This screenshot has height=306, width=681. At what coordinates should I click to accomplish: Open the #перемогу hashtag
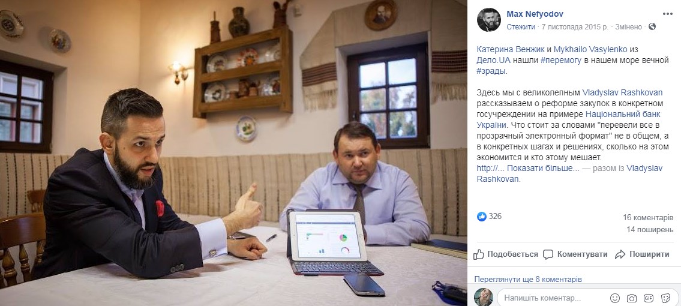tap(560, 61)
